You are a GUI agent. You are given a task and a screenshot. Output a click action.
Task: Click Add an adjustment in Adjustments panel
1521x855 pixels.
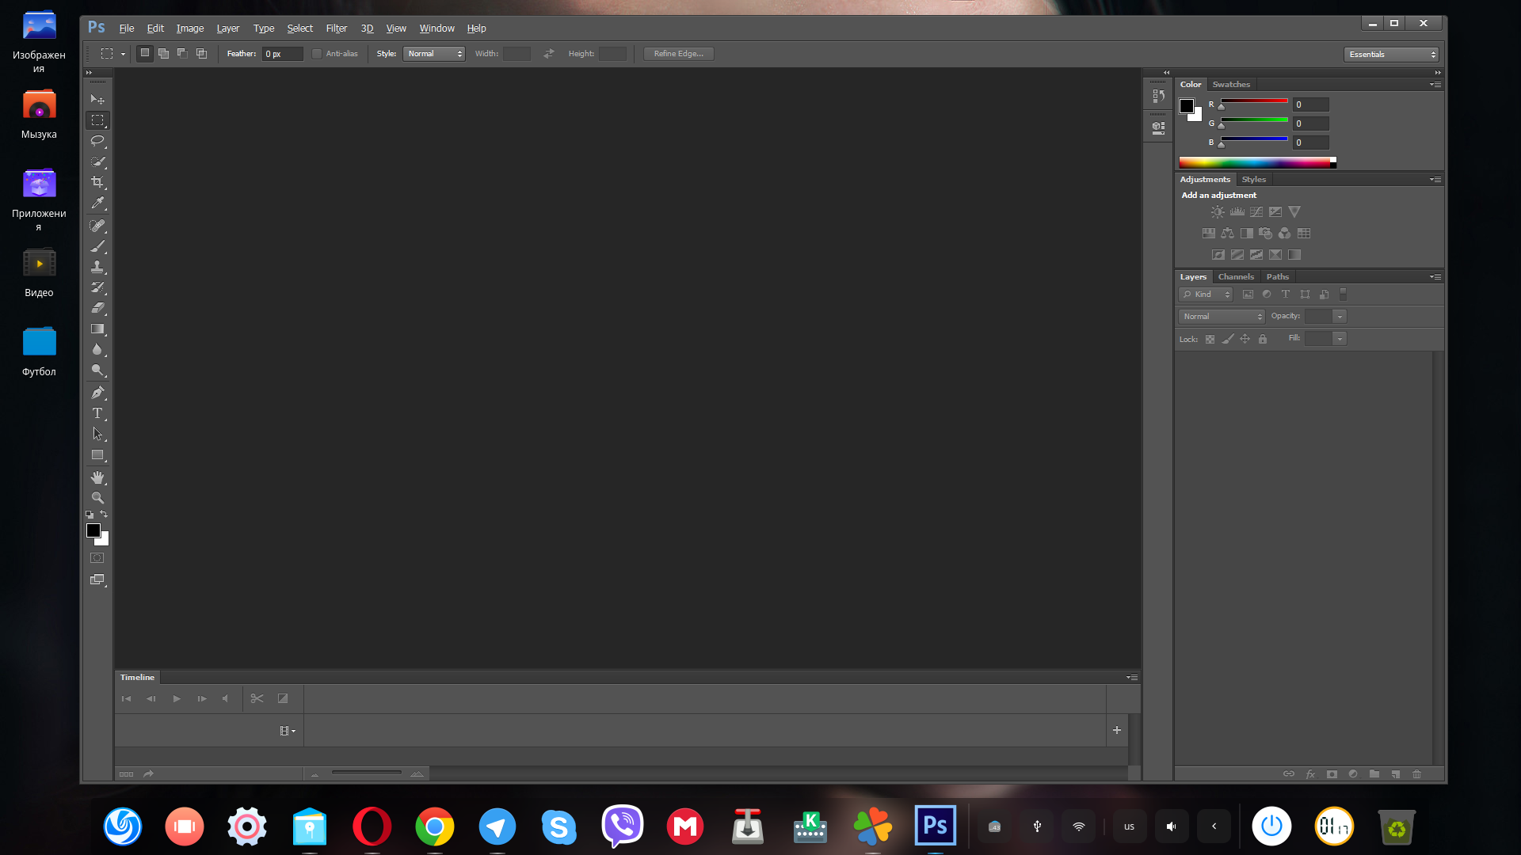click(x=1219, y=196)
